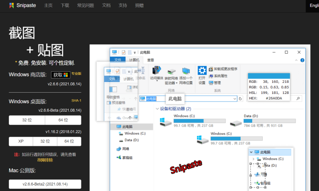Select 此电脑 in the navigation pane

[132, 126]
